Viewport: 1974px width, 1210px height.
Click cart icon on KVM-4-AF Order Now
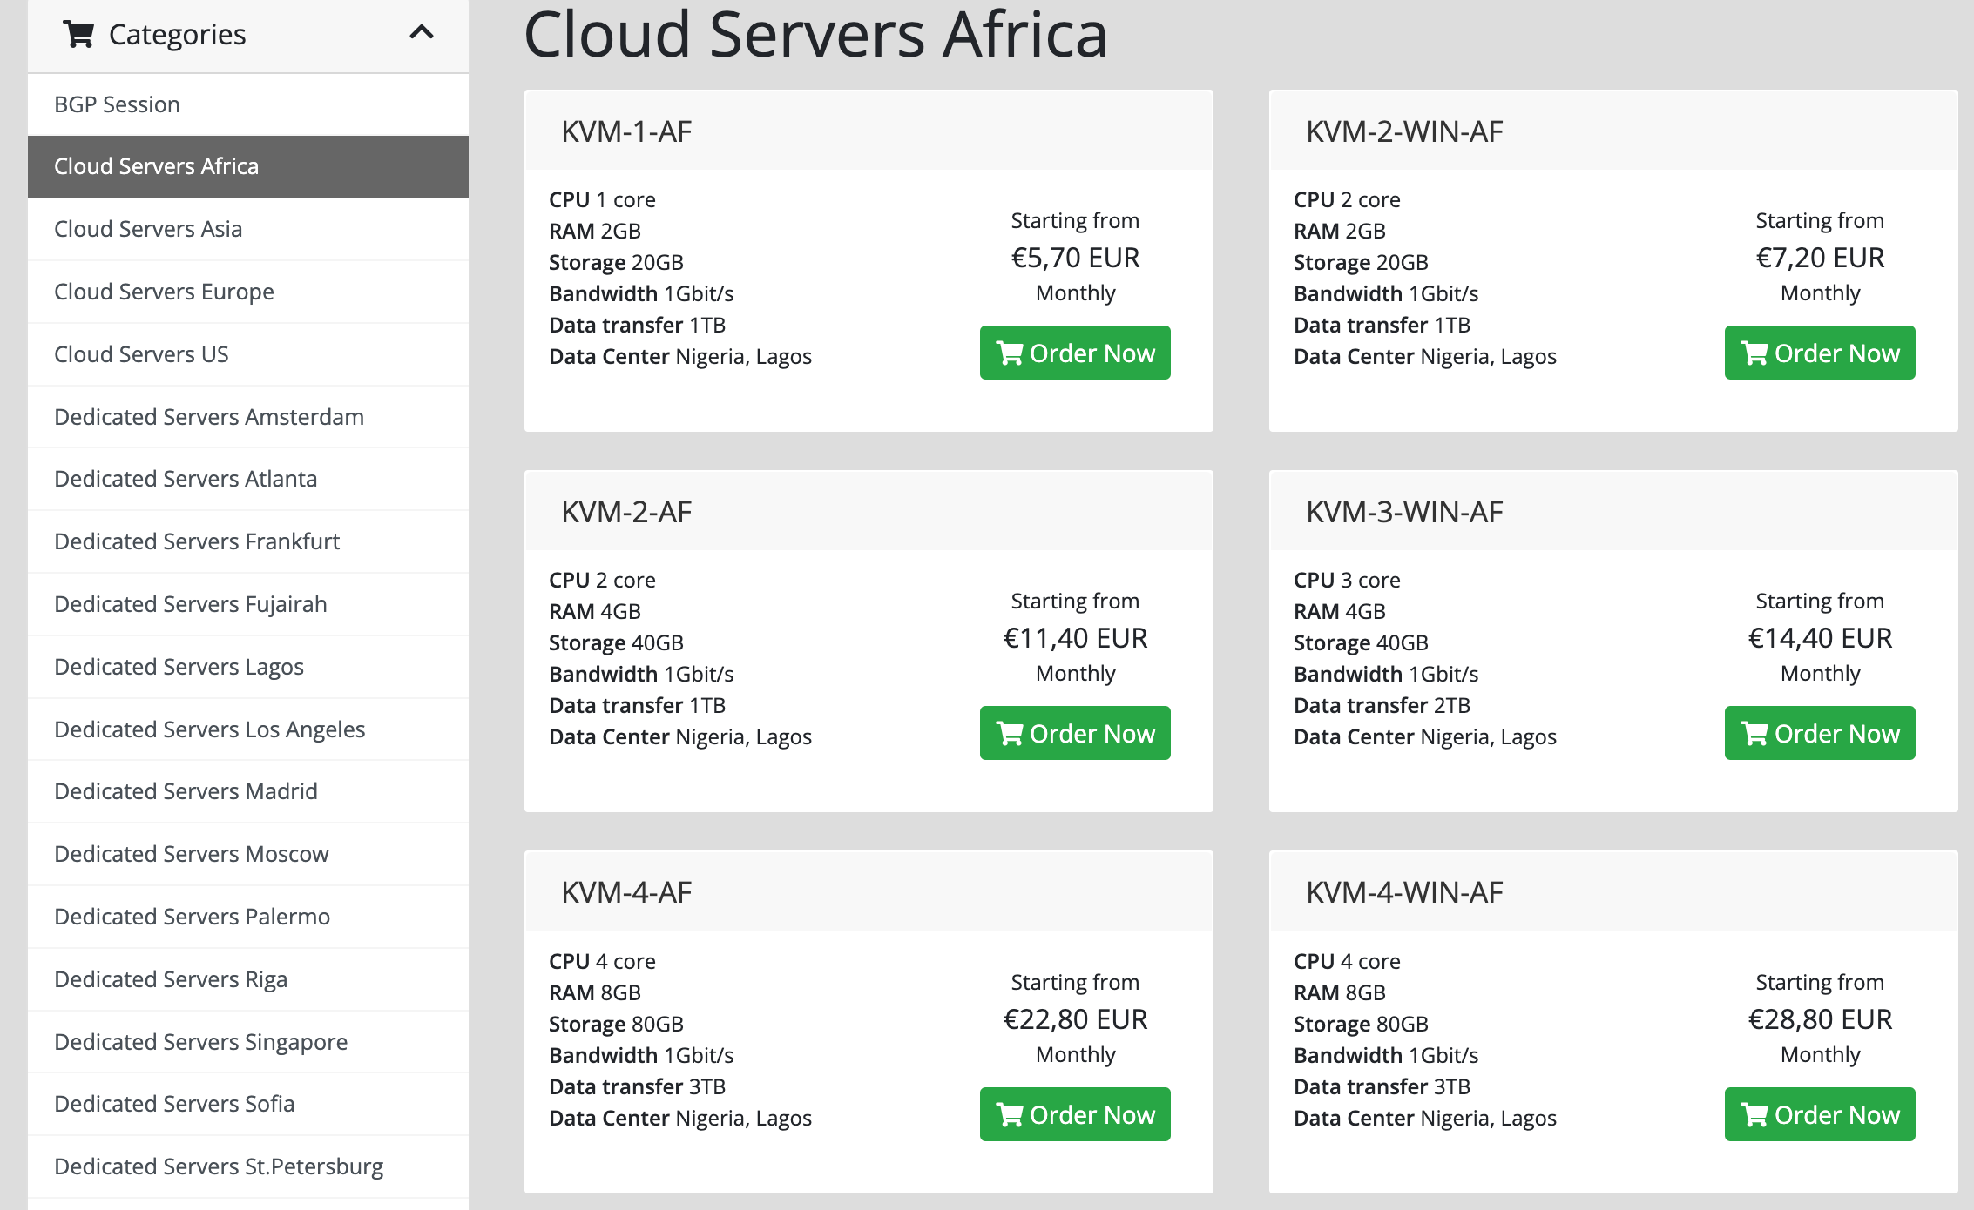(x=1010, y=1115)
